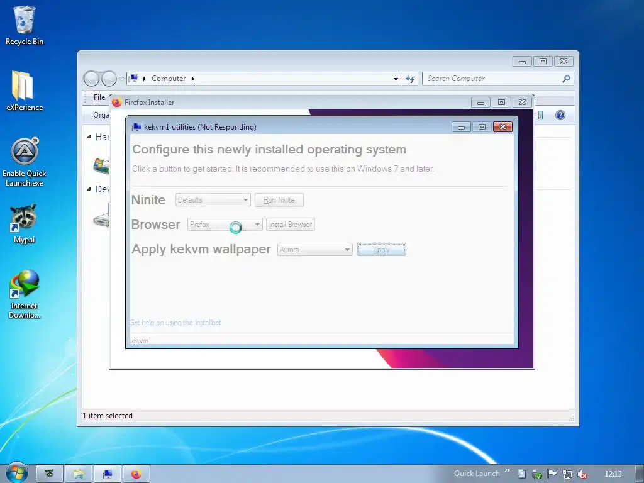Click the Computer icon in the address bar

tap(133, 78)
